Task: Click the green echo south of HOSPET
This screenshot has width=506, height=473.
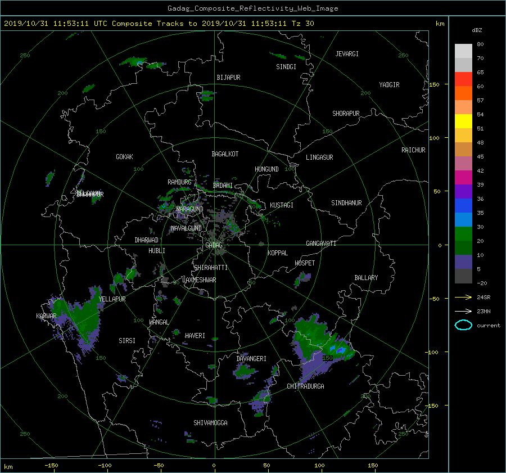Action: pos(301,280)
